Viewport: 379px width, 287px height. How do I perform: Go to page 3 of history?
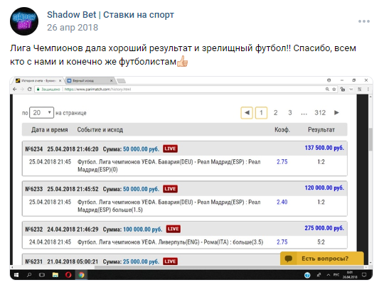pyautogui.click(x=290, y=113)
